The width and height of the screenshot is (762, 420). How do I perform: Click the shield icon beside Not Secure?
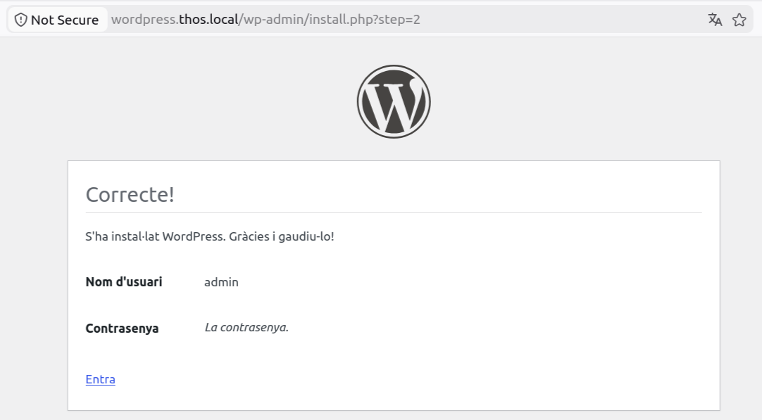pyautogui.click(x=21, y=20)
